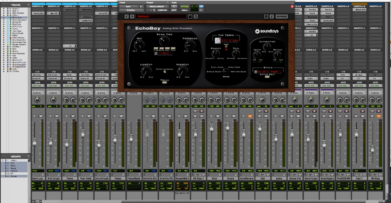The width and height of the screenshot is (391, 203).
Task: Select Inst 1 in Tracks list
Action: click(15, 69)
